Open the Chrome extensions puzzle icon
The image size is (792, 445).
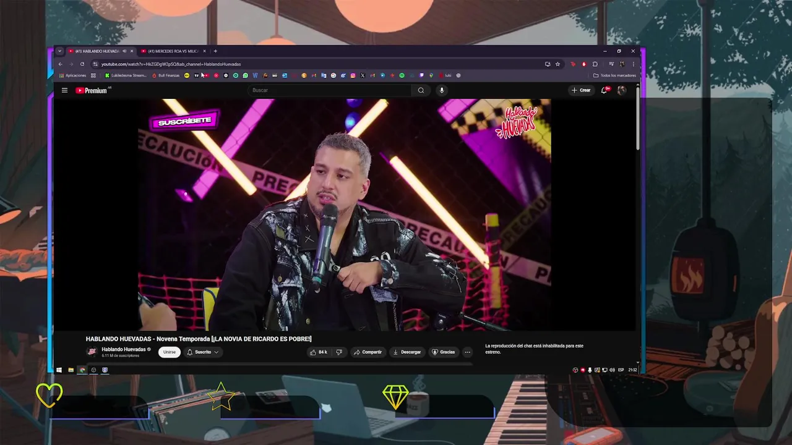(x=595, y=64)
